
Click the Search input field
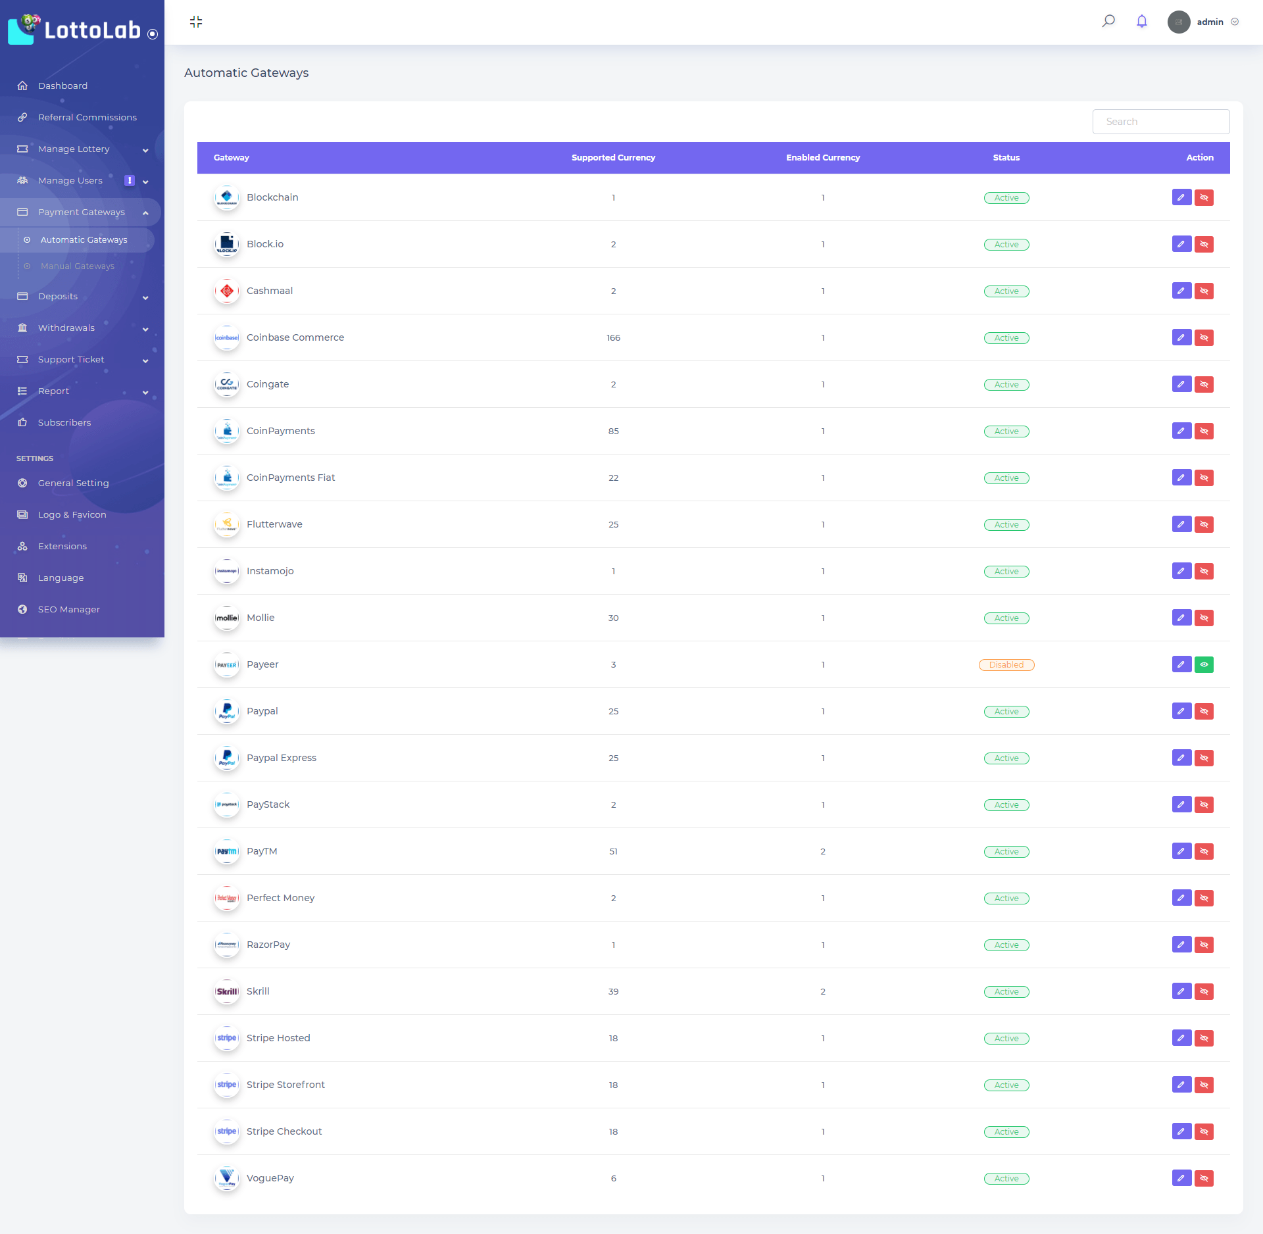1161,121
